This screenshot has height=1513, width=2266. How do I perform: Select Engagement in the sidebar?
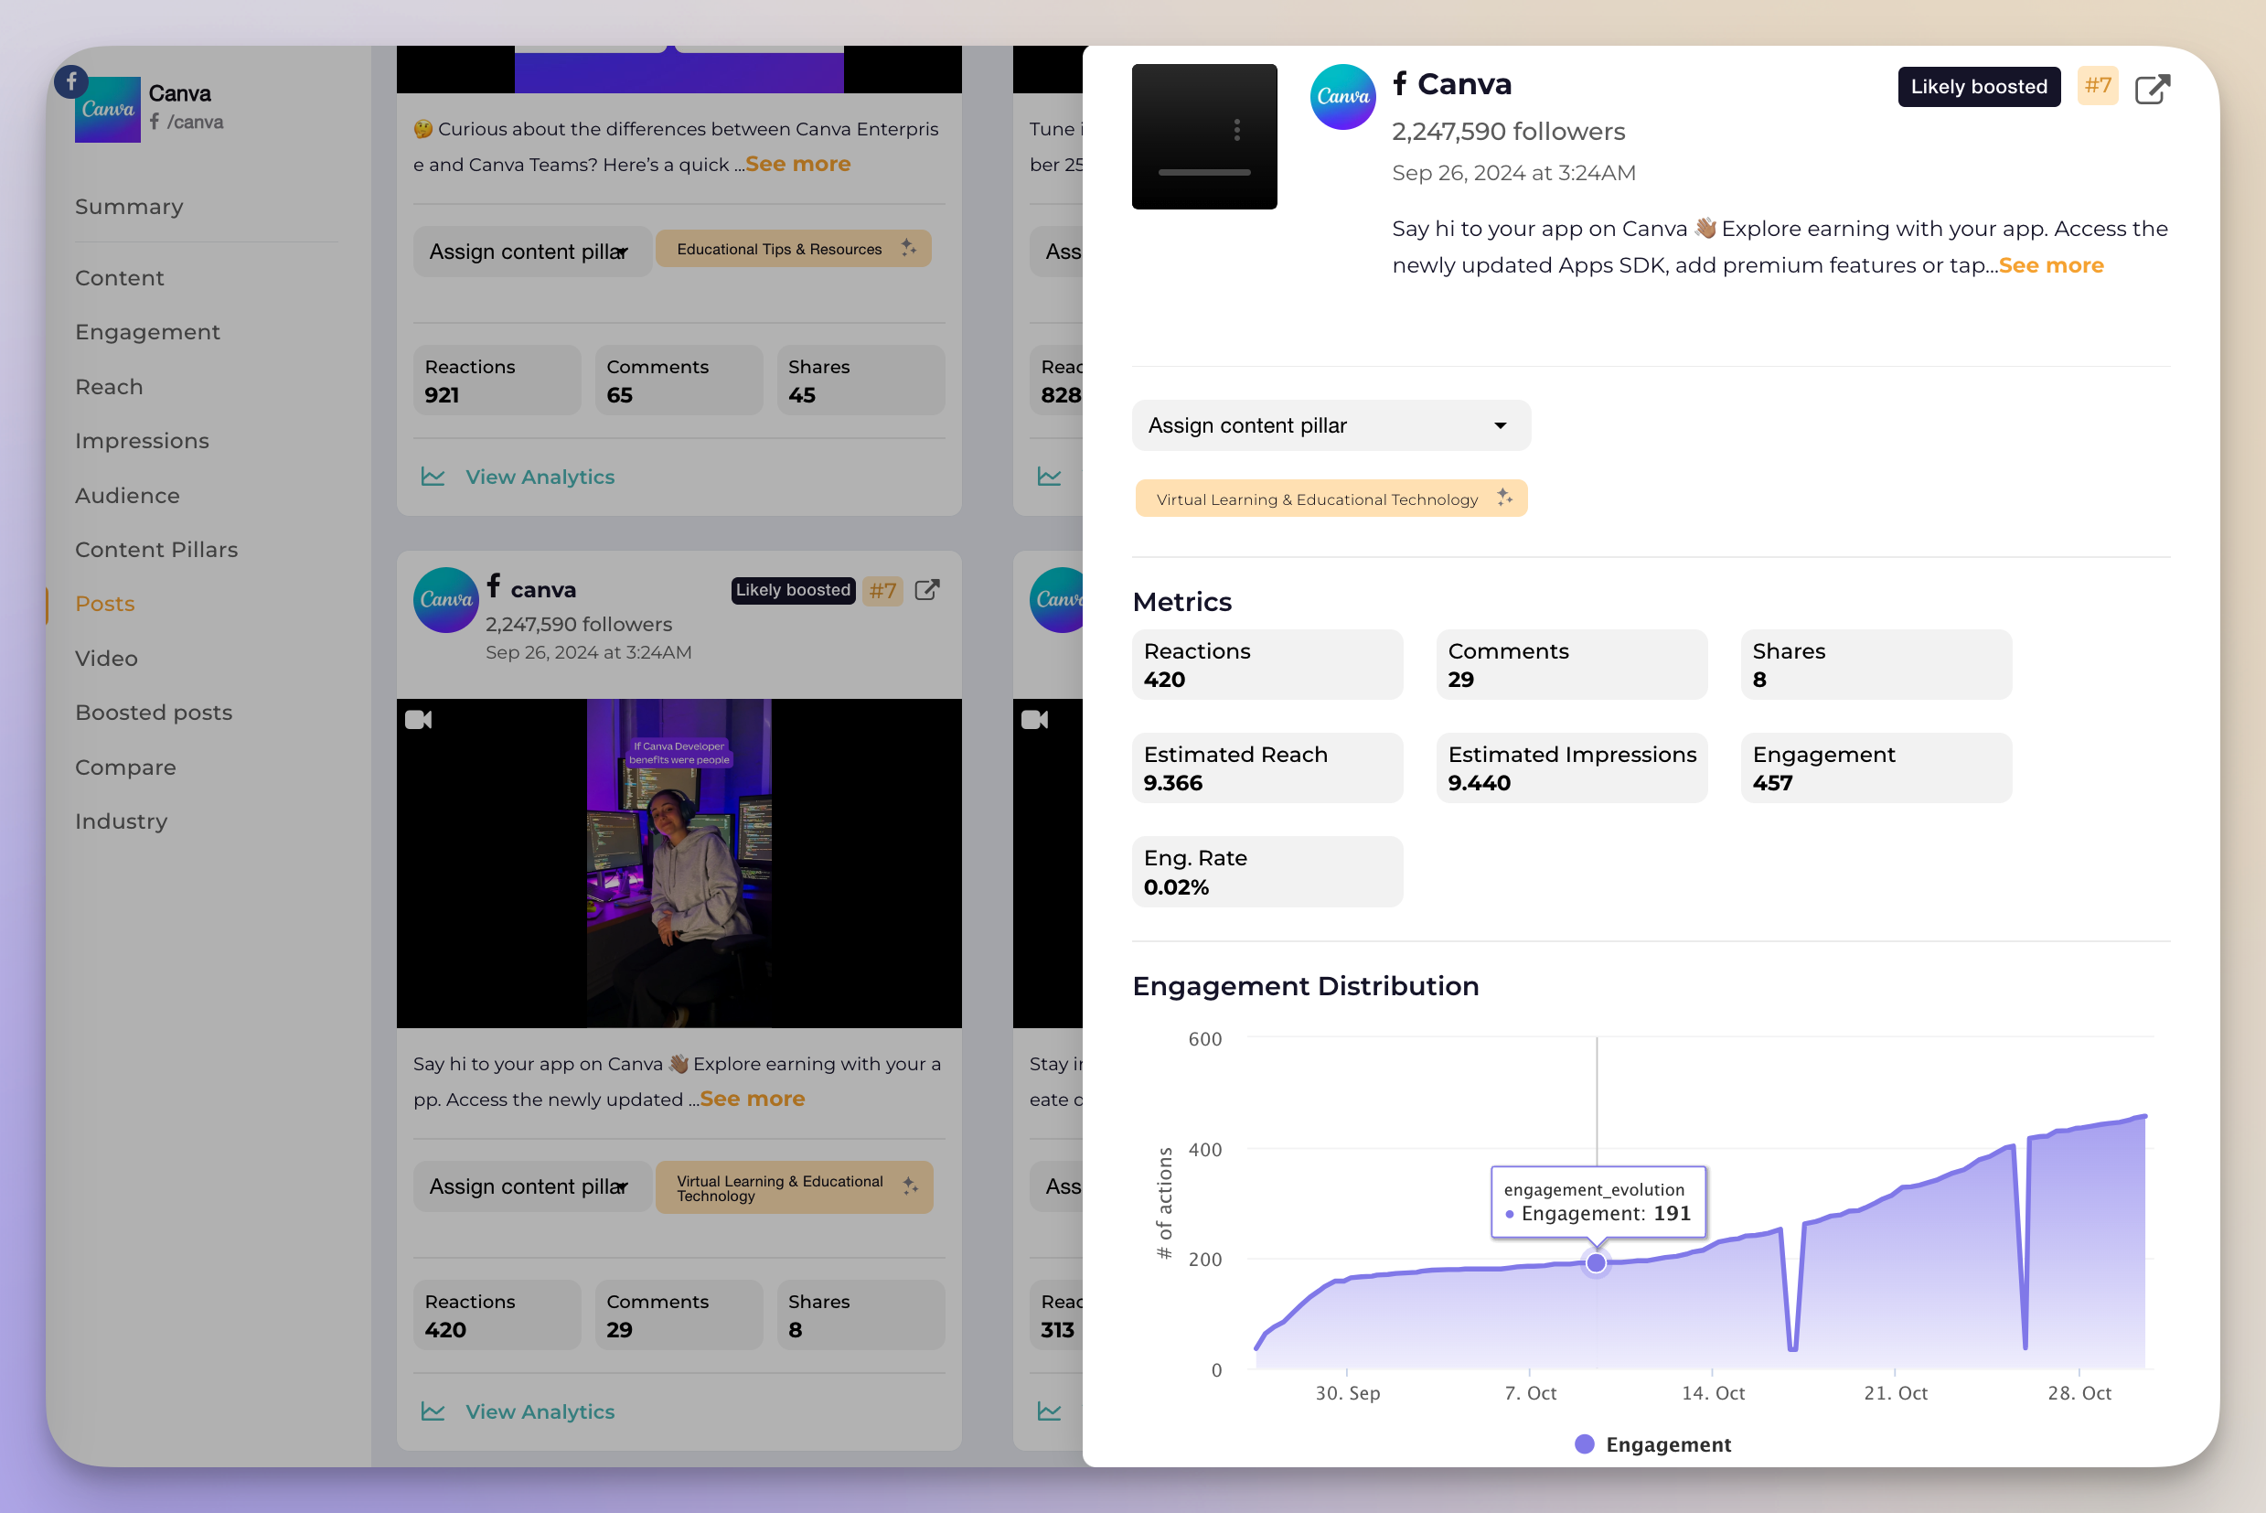coord(147,332)
